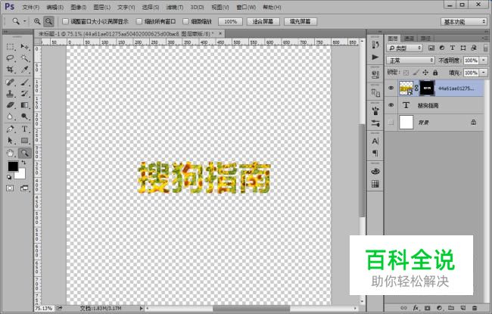Select the Move tool

pos(24,47)
